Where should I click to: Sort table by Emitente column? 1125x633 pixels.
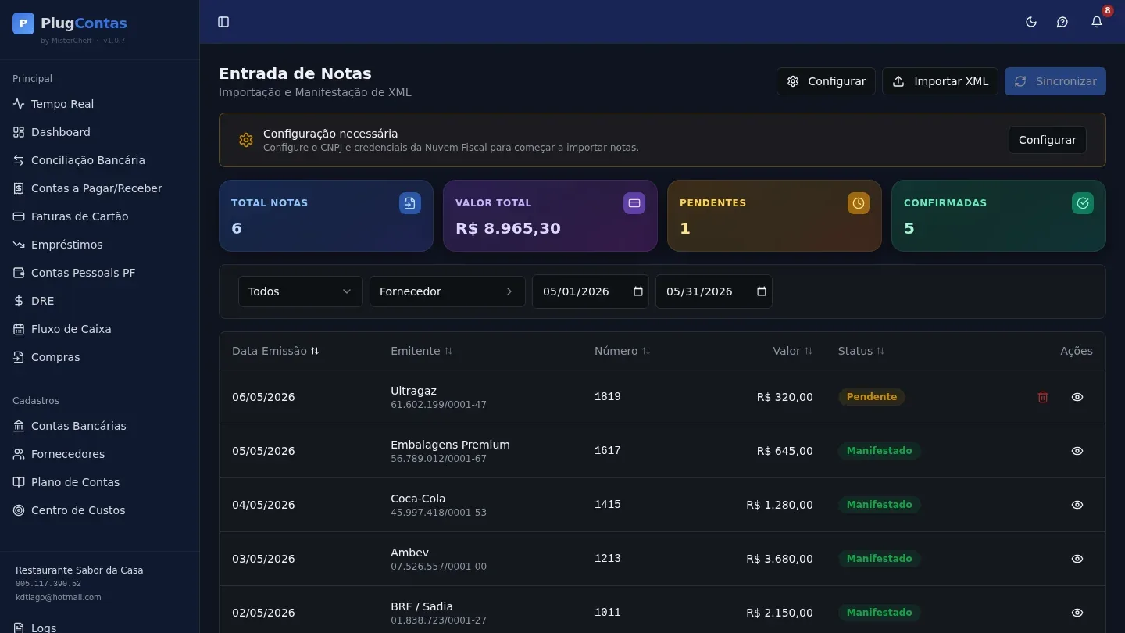tap(422, 351)
